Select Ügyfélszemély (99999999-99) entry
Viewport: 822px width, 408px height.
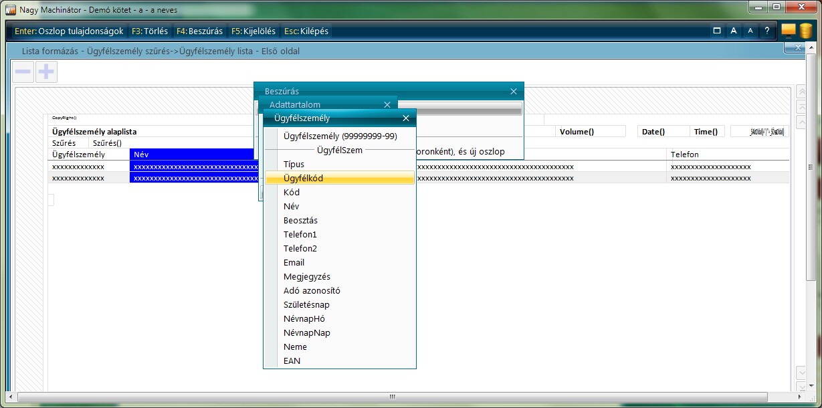pyautogui.click(x=340, y=136)
